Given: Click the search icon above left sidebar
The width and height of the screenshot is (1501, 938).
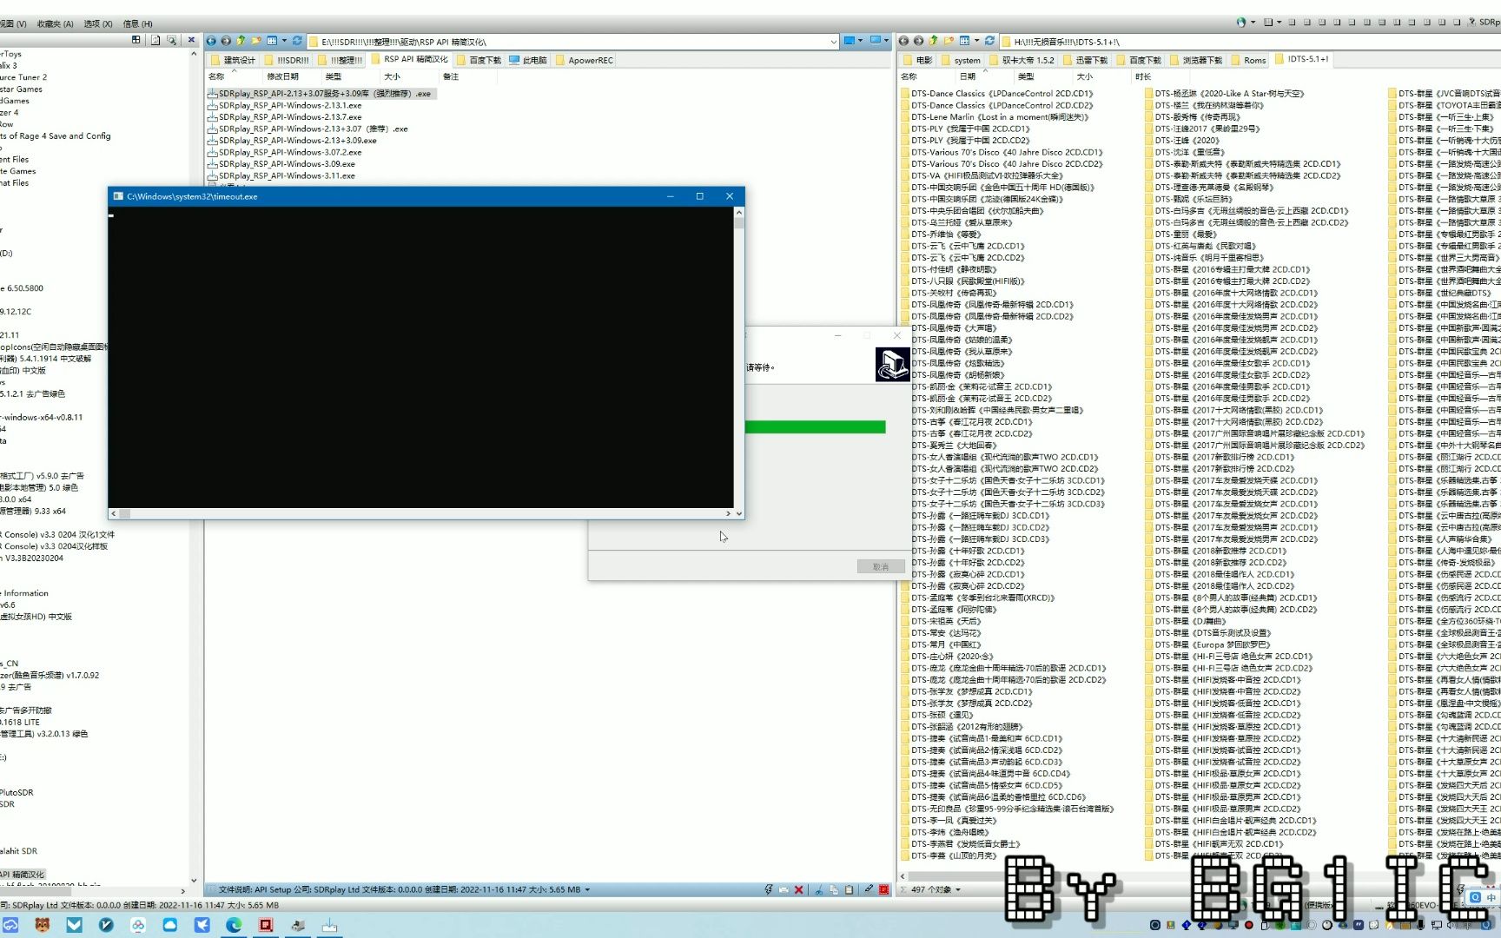Looking at the screenshot, I should click(171, 40).
